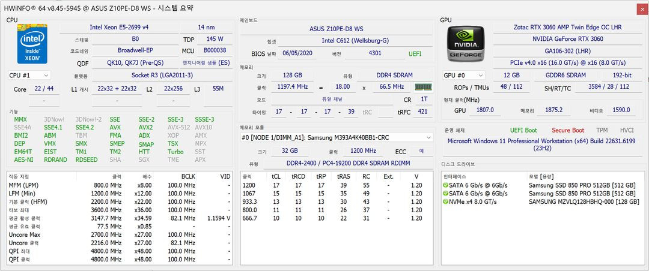Click the Uncore Max row label
The image size is (649, 271).
25,234
